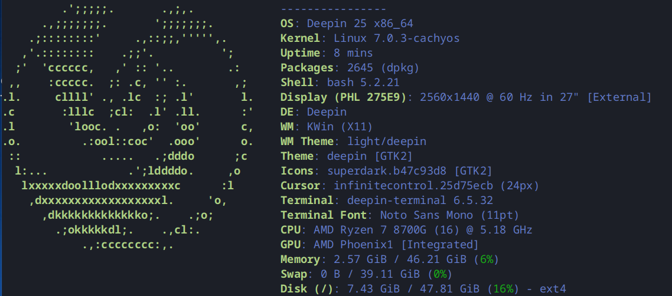Screen dimensions: 672x296
Task: Click the "[External]" tag on the Display line
Action: tap(619, 97)
